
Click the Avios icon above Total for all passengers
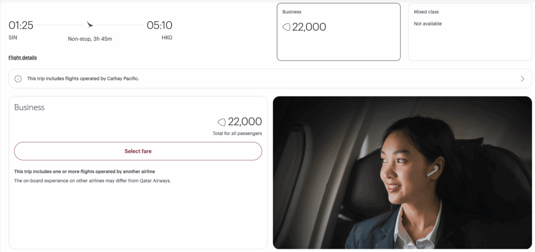(222, 122)
